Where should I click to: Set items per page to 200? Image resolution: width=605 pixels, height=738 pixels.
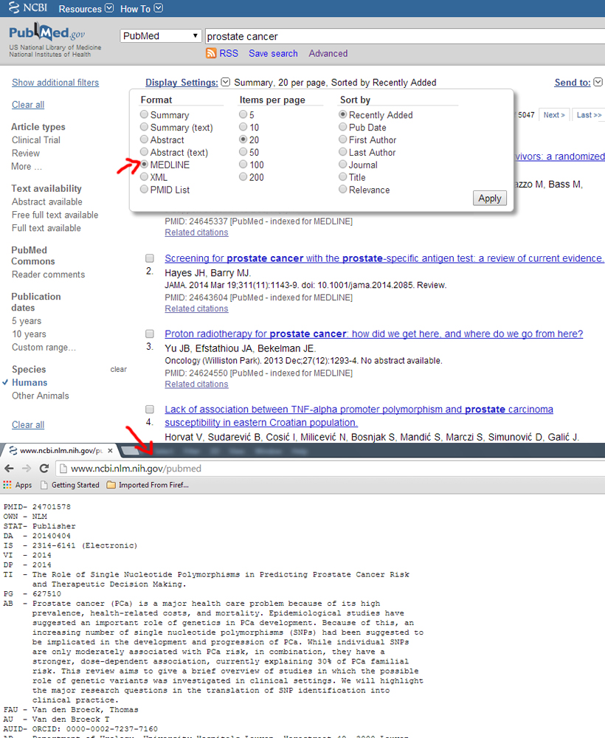243,177
